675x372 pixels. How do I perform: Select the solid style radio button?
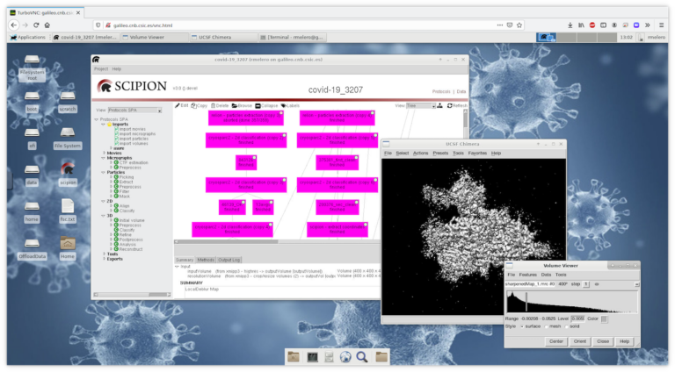pyautogui.click(x=567, y=327)
